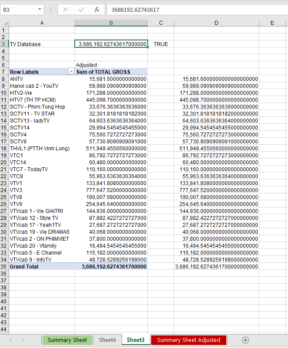Click into the formula bar value field
288x348 pixels.
[x=197, y=10]
